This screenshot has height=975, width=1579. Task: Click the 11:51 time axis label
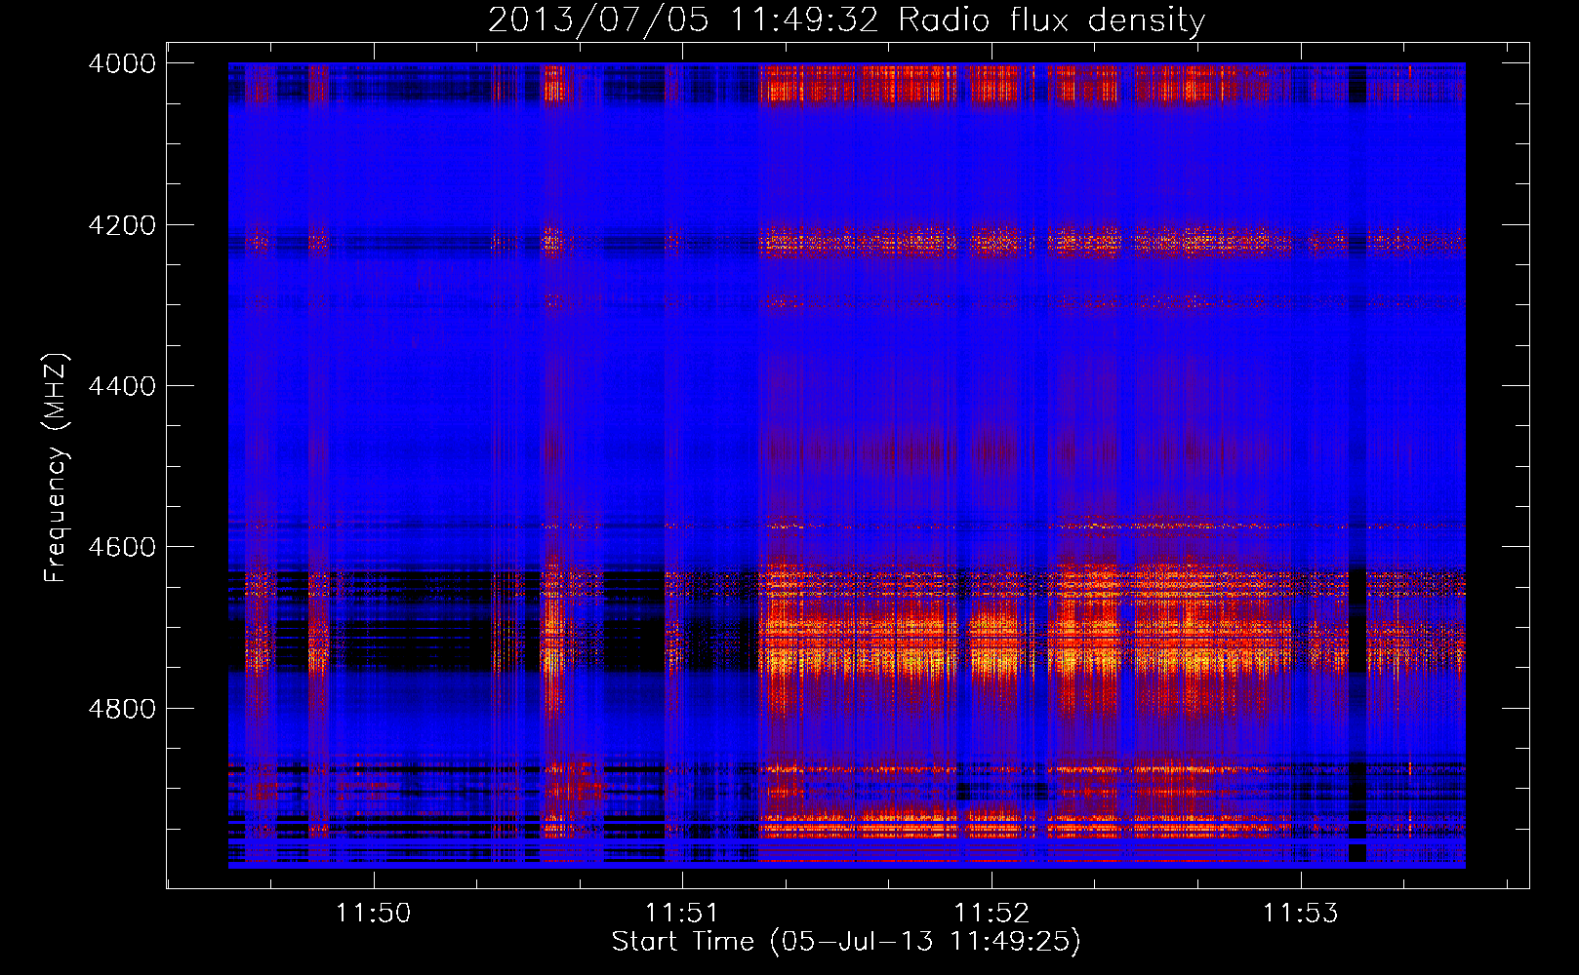(x=681, y=914)
